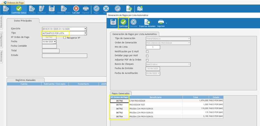Enable the Notificación por E-Mail checkbox

(x=147, y=52)
